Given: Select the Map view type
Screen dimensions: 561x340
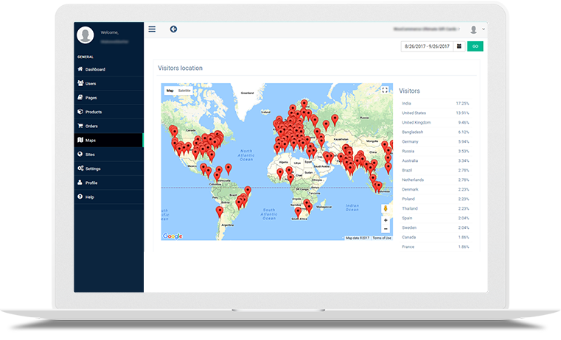Looking at the screenshot, I should click(170, 91).
